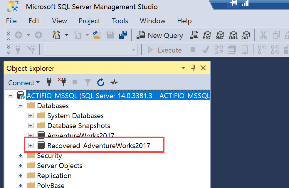Open the View menu
The height and width of the screenshot is (188, 289).
(x=59, y=21)
